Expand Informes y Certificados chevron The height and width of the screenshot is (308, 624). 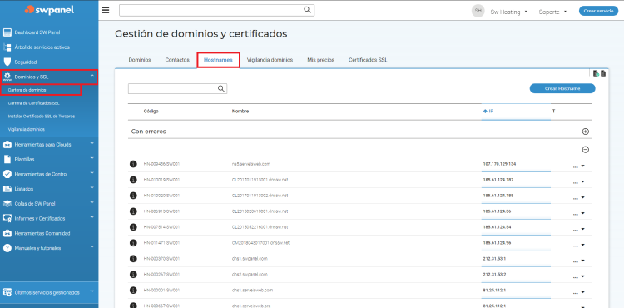click(x=92, y=217)
